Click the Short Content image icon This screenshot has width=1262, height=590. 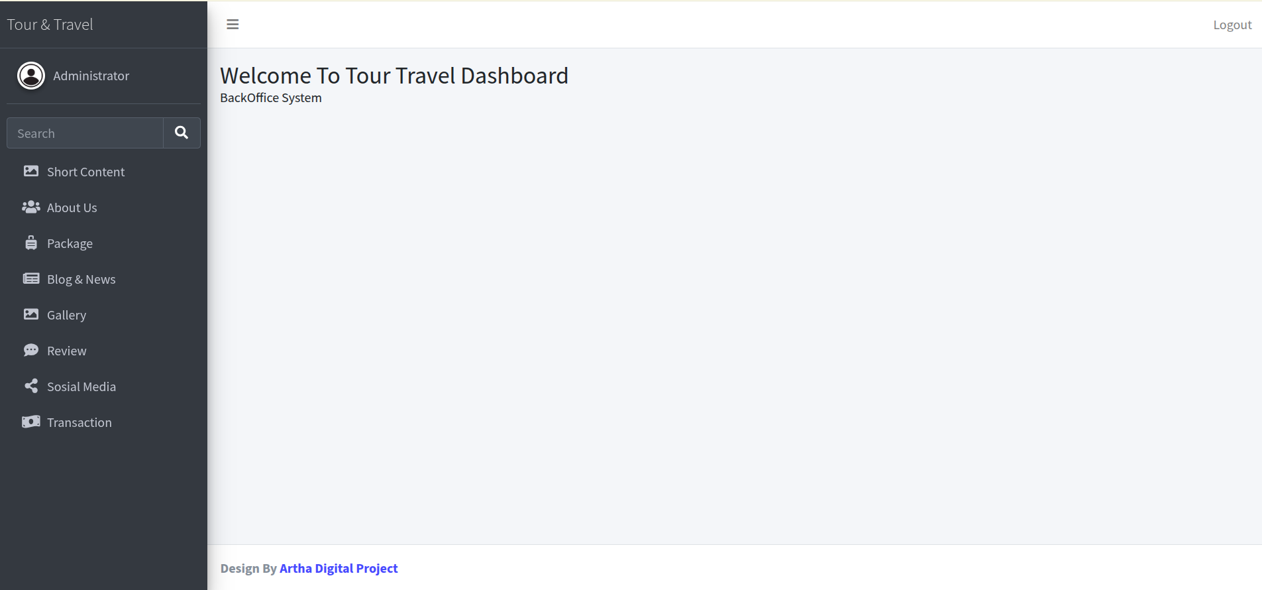(30, 171)
